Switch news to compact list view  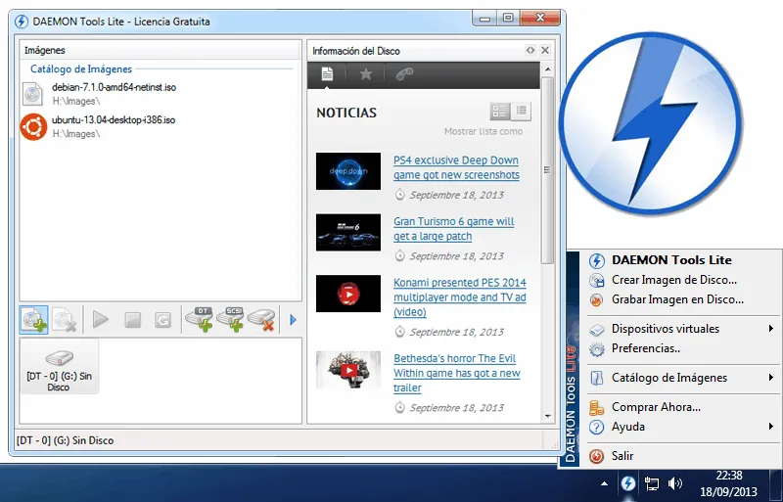[x=522, y=112]
